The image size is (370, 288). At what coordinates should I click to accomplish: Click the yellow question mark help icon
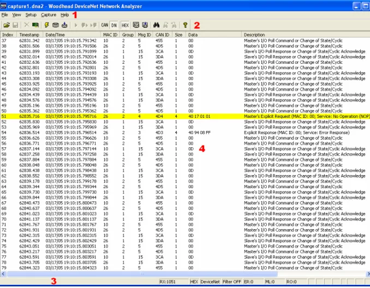tap(185, 25)
